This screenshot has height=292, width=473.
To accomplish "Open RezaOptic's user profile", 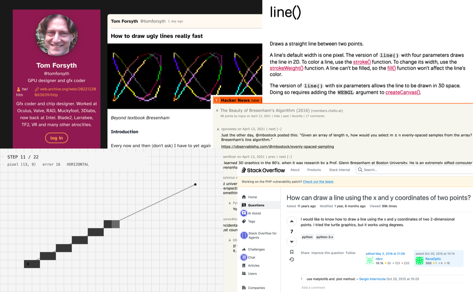I will click(x=433, y=259).
